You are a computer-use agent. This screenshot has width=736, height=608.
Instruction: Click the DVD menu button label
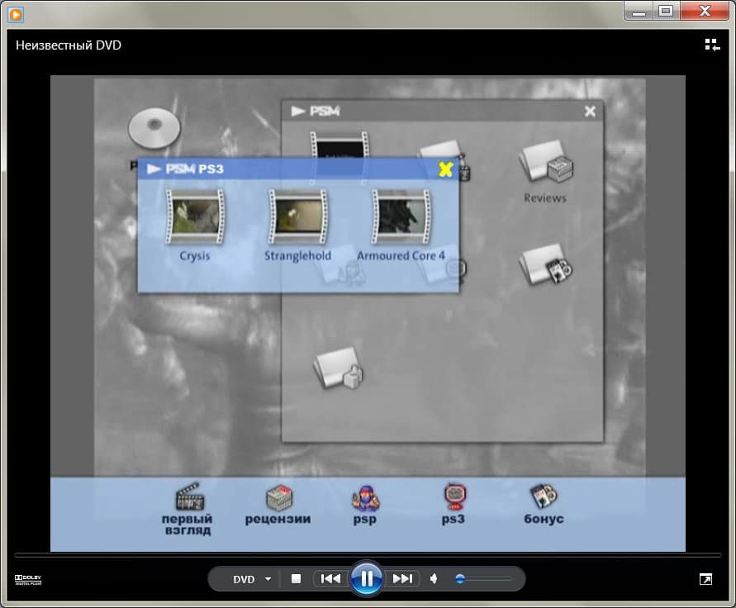point(244,579)
